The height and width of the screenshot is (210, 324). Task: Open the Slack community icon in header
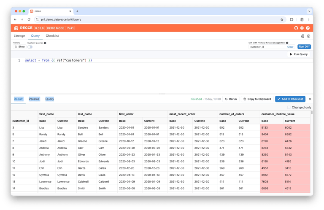pos(302,28)
